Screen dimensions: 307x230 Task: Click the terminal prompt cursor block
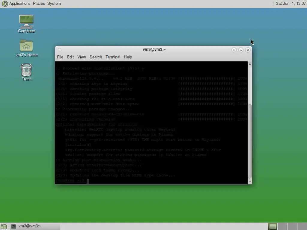88,181
